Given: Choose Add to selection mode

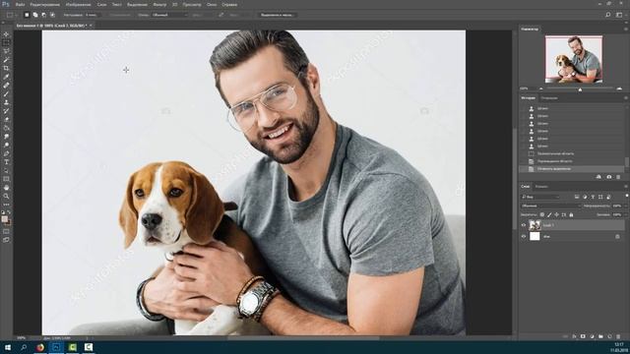Looking at the screenshot, I should click(35, 15).
